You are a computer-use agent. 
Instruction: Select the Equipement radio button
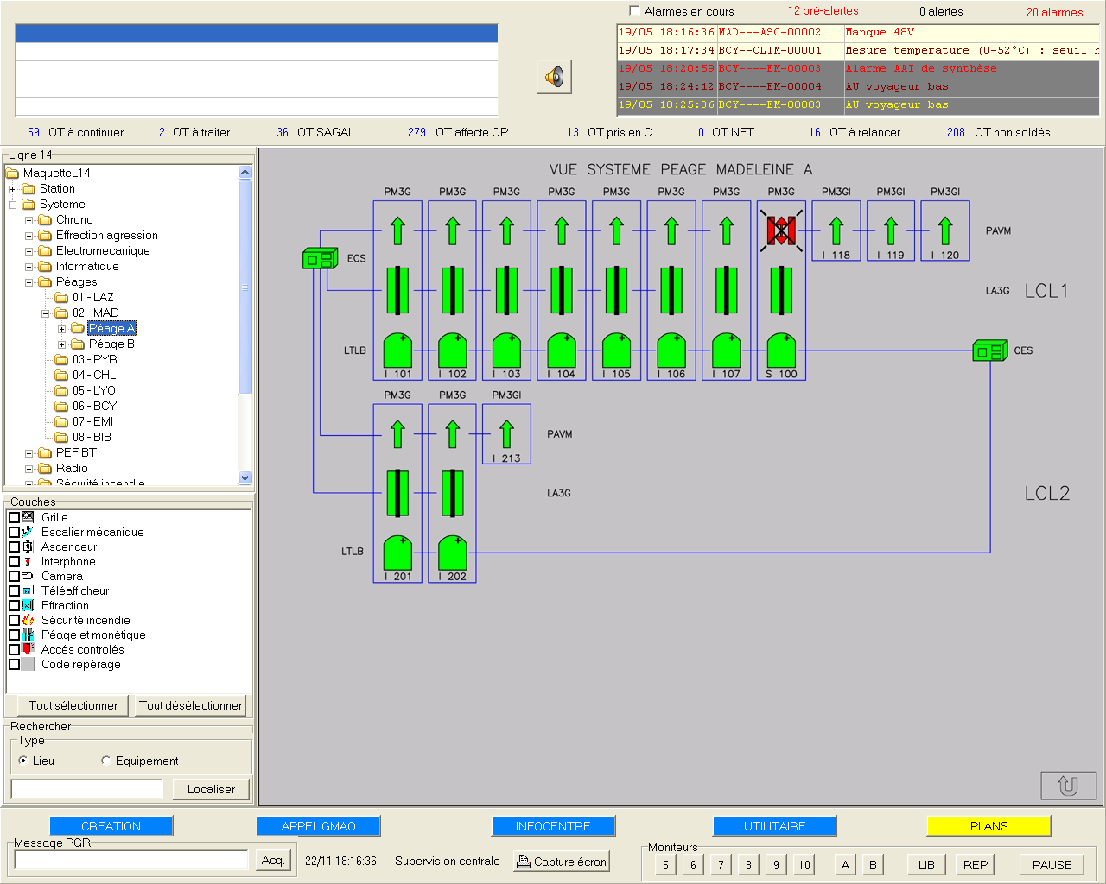pos(106,761)
